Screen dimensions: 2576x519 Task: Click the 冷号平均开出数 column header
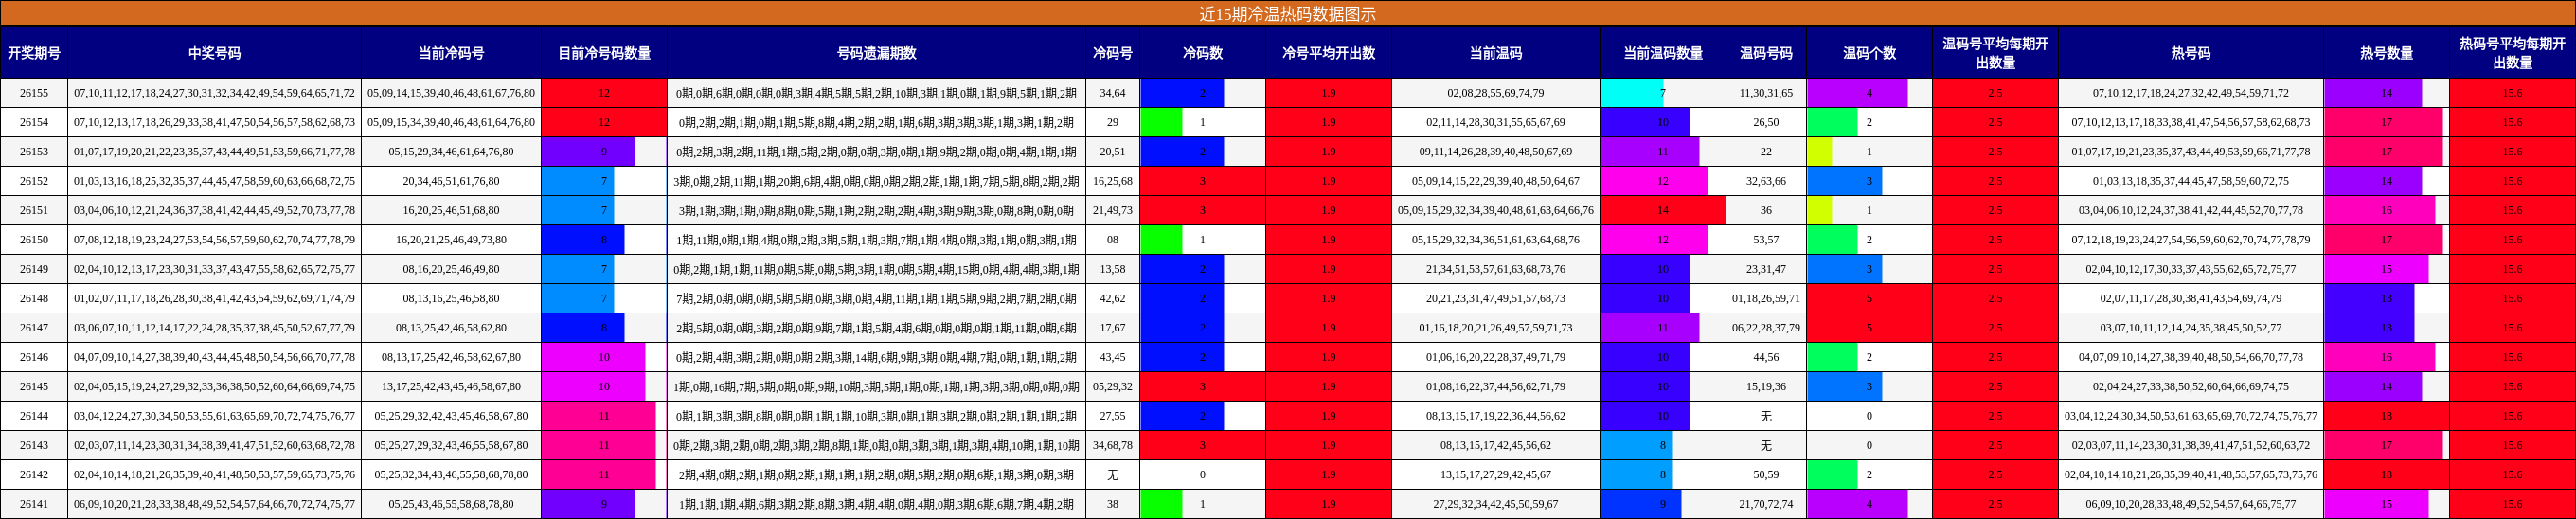point(1328,53)
